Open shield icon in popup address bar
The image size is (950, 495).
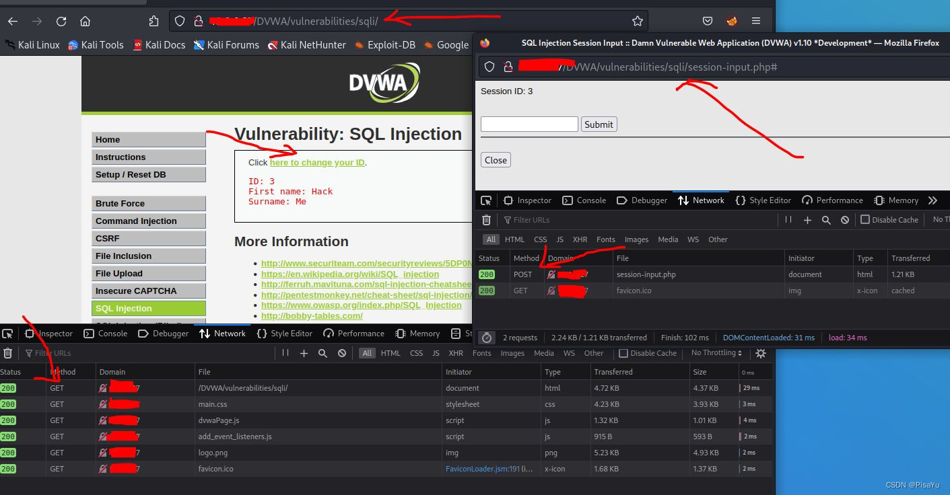click(489, 67)
